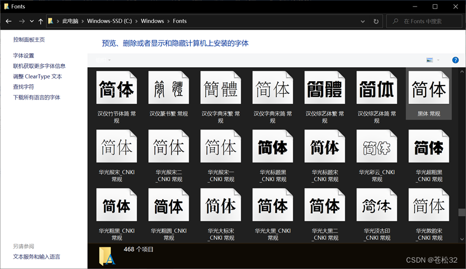Select the 汉仪字典宋繁 常规 font icon
The height and width of the screenshot is (269, 466).
click(220, 88)
